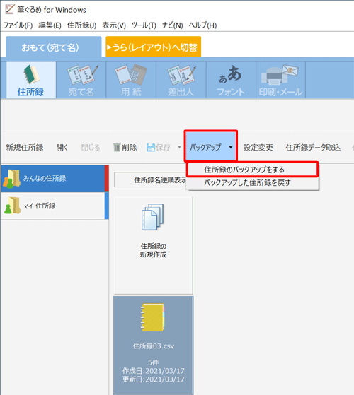Click the 筆ぐるめ app icon in title bar
The image size is (354, 395).
[x=10, y=9]
